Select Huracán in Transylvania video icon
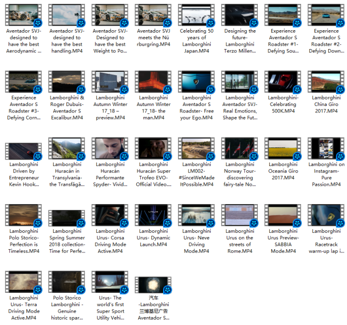This screenshot has width=347, height=325. pyautogui.click(x=66, y=149)
